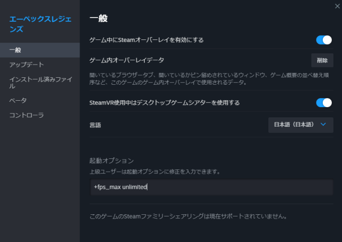Screen dimensions: 342x242
Task: Open the 日本語 (日本語) language dropdown
Action: click(x=300, y=125)
